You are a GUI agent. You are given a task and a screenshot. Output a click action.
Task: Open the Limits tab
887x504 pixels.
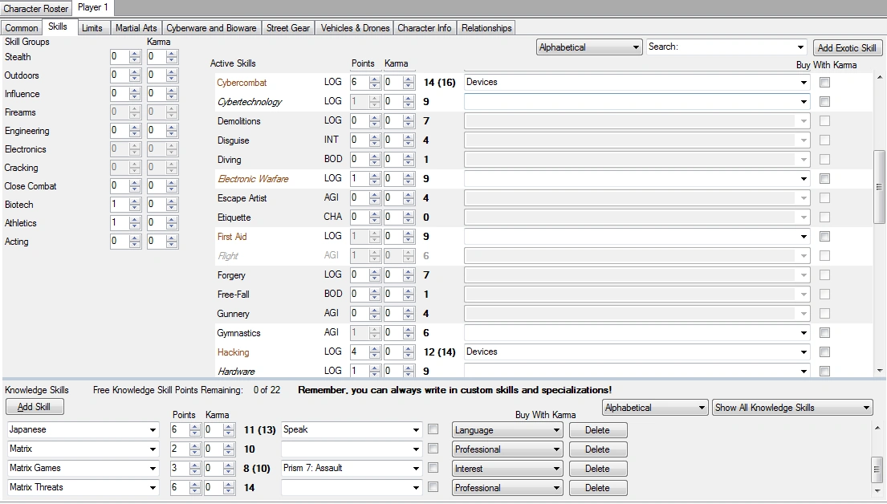pyautogui.click(x=92, y=26)
